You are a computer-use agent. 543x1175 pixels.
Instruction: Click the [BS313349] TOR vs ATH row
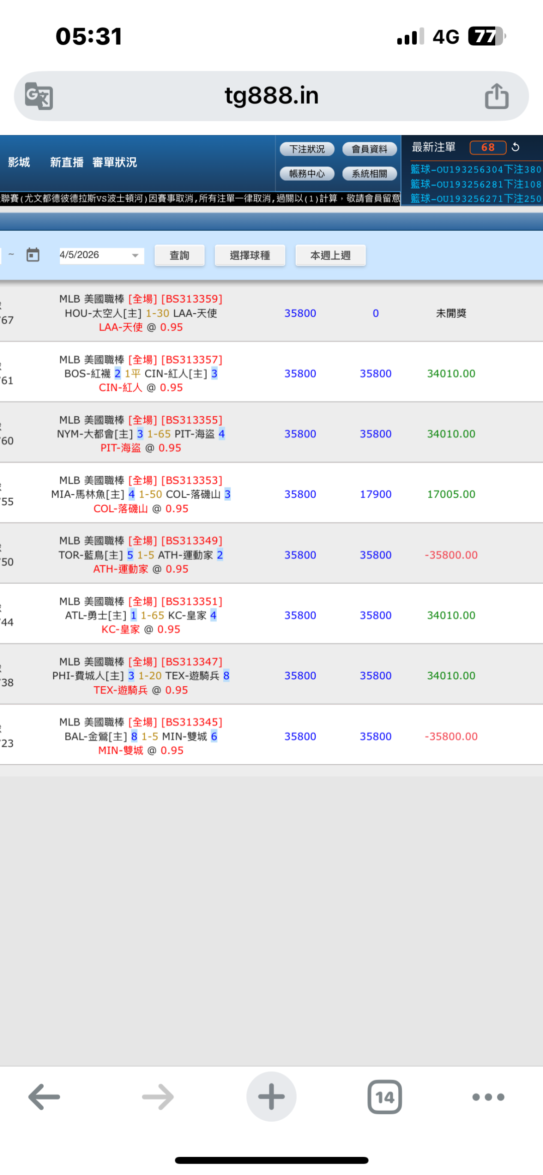pyautogui.click(x=271, y=554)
